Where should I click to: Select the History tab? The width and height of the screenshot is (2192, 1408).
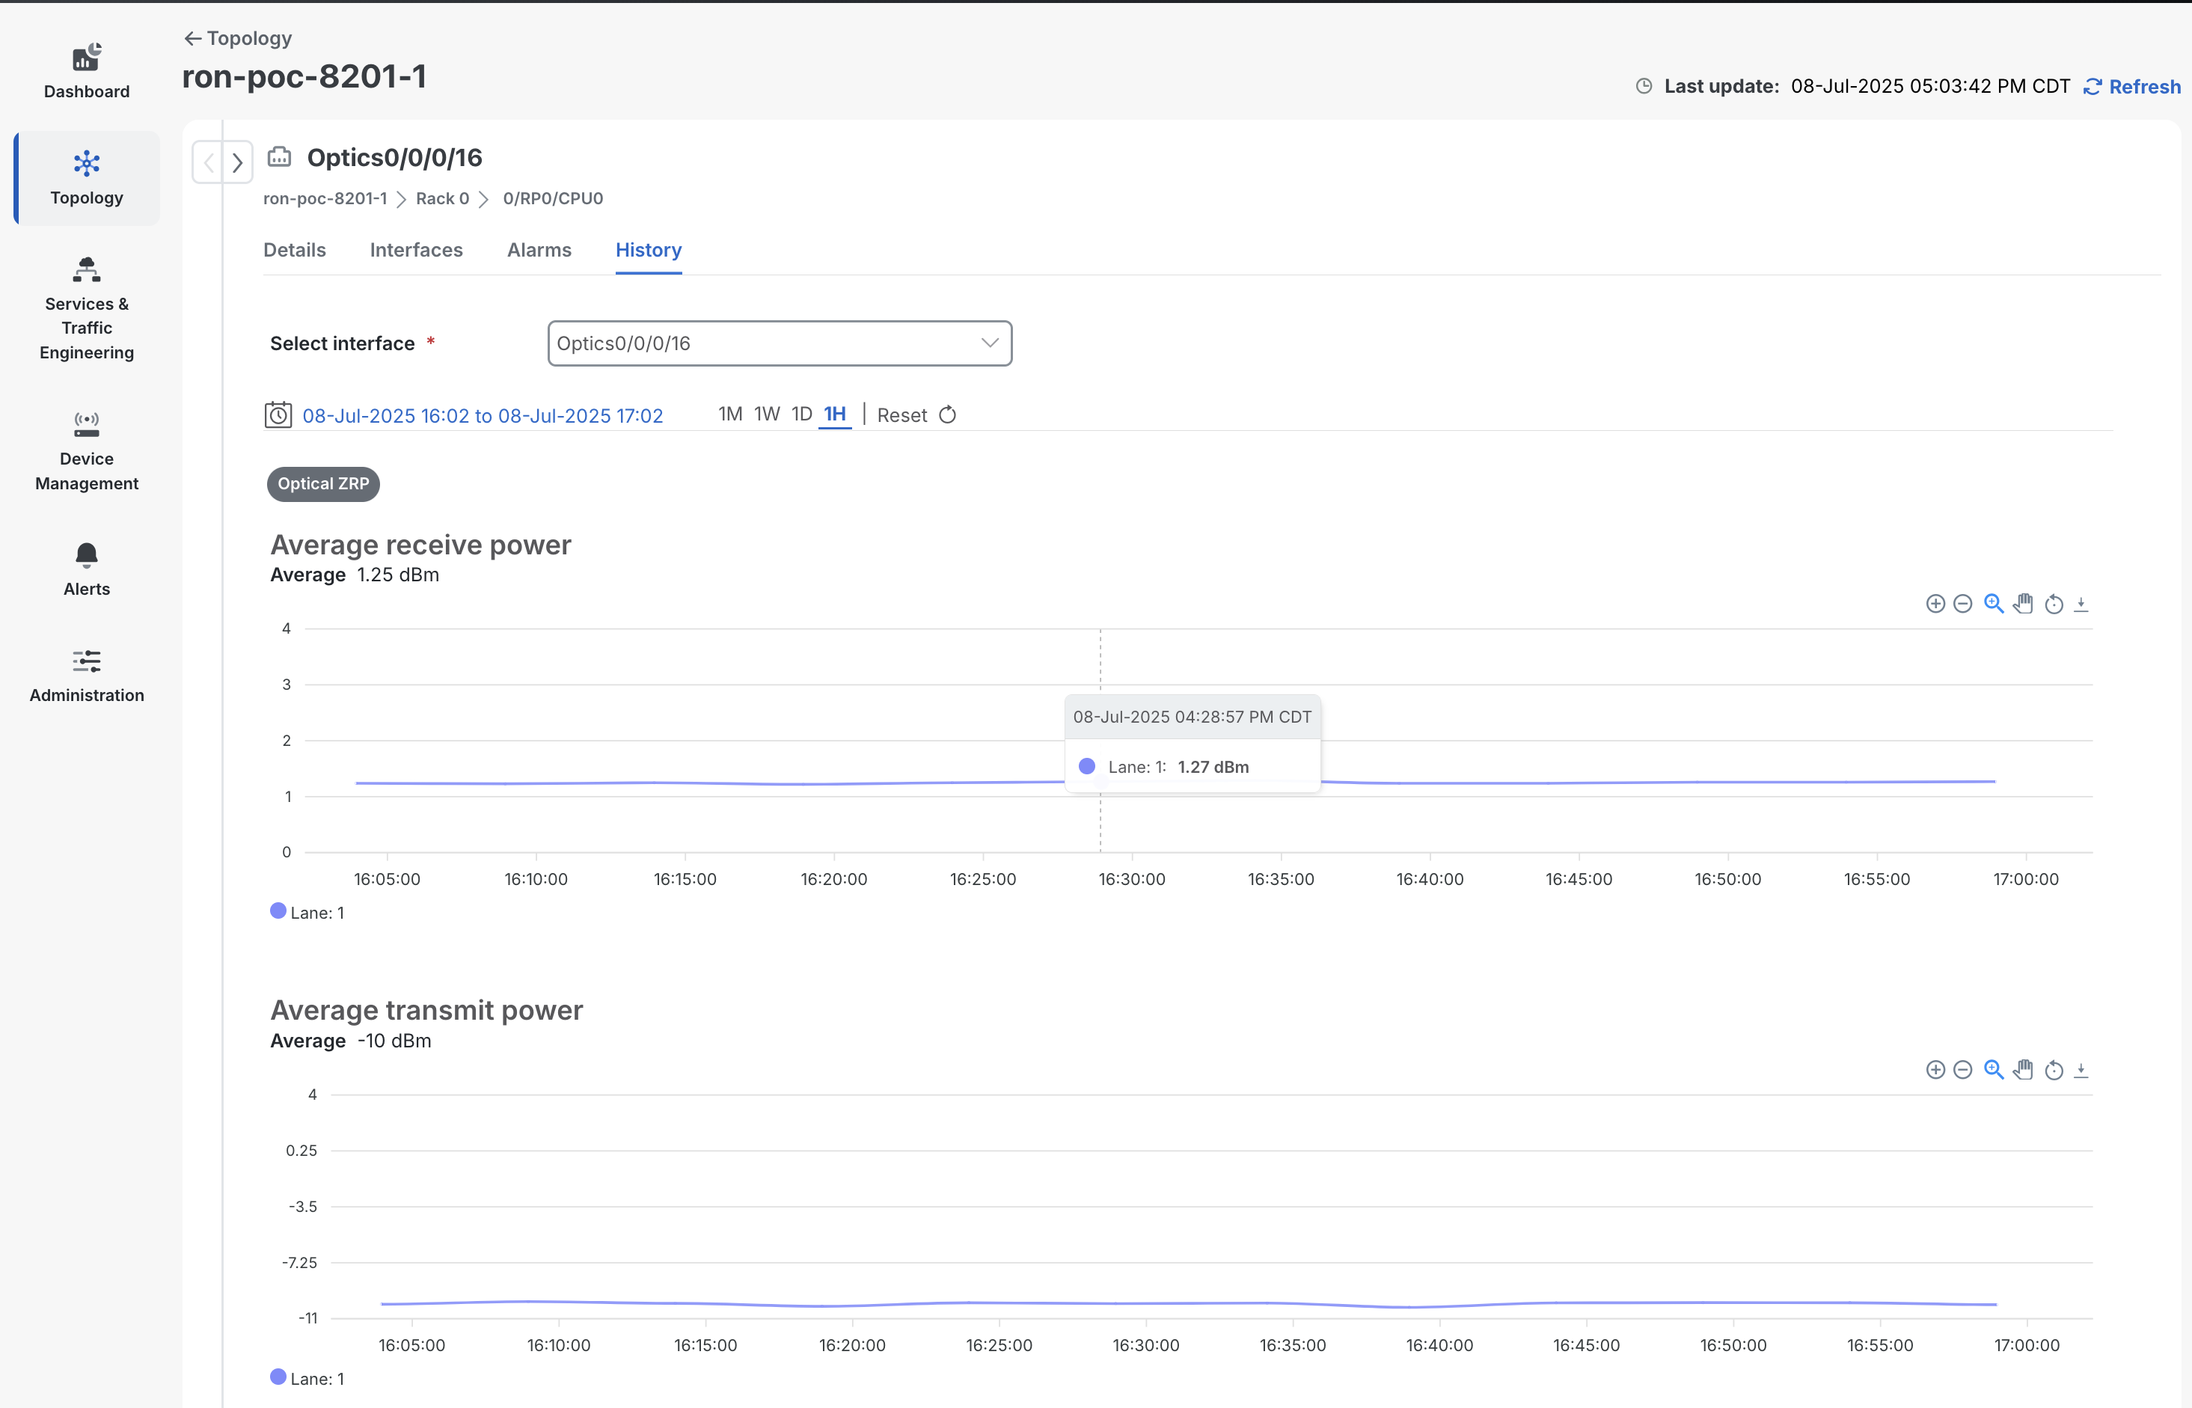(x=648, y=250)
